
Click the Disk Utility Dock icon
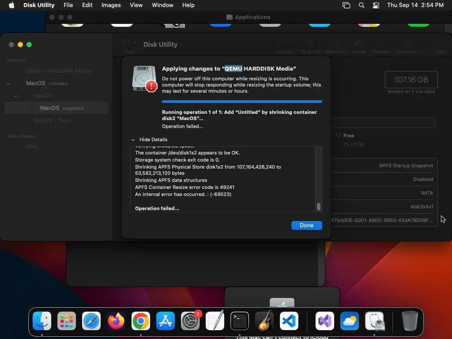374,321
